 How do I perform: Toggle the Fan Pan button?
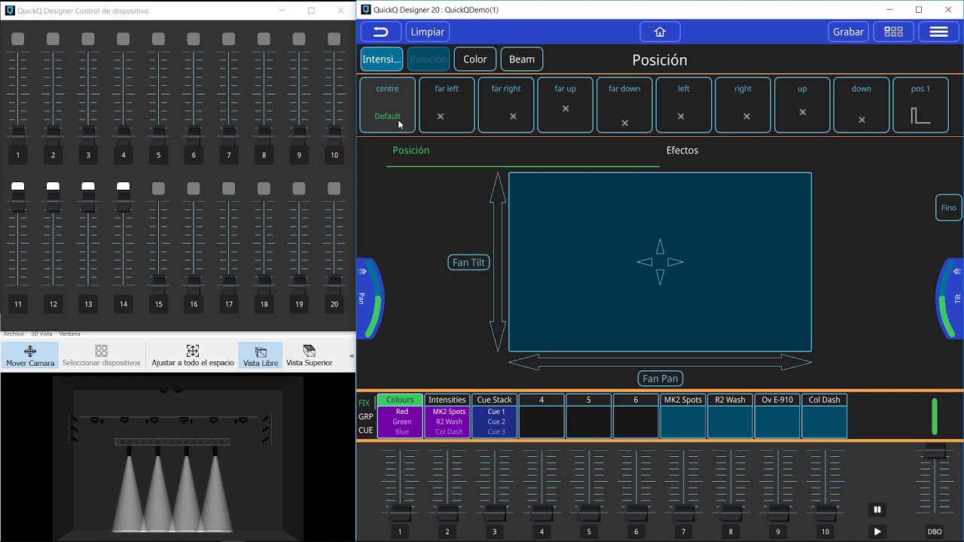660,379
